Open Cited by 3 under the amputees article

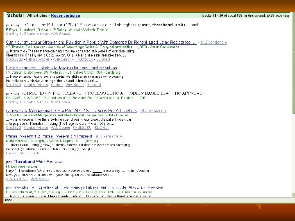(14, 85)
